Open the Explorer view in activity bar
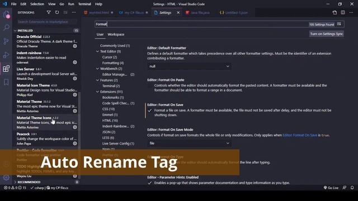358x201 pixels. (x=6, y=14)
